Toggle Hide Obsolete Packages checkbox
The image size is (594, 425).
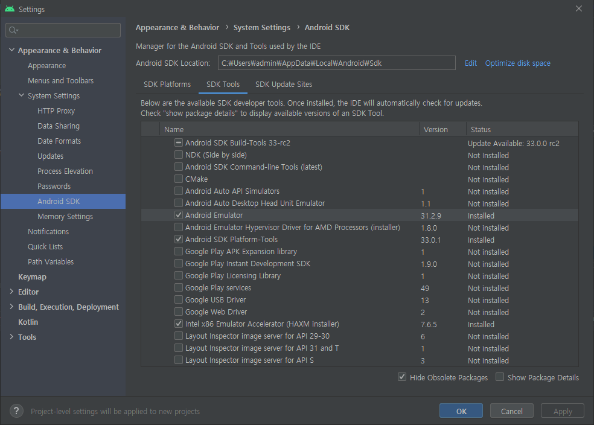402,377
